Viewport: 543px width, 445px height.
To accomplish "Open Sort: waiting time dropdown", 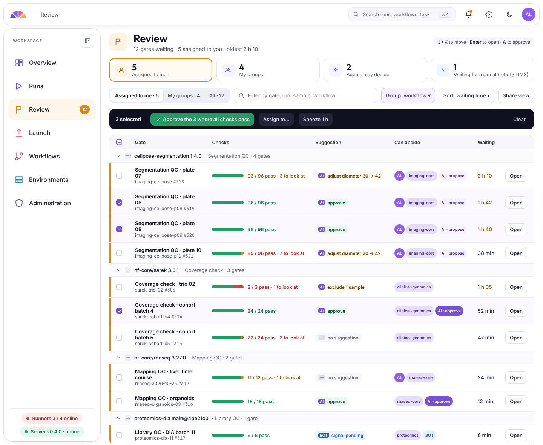I will (466, 95).
